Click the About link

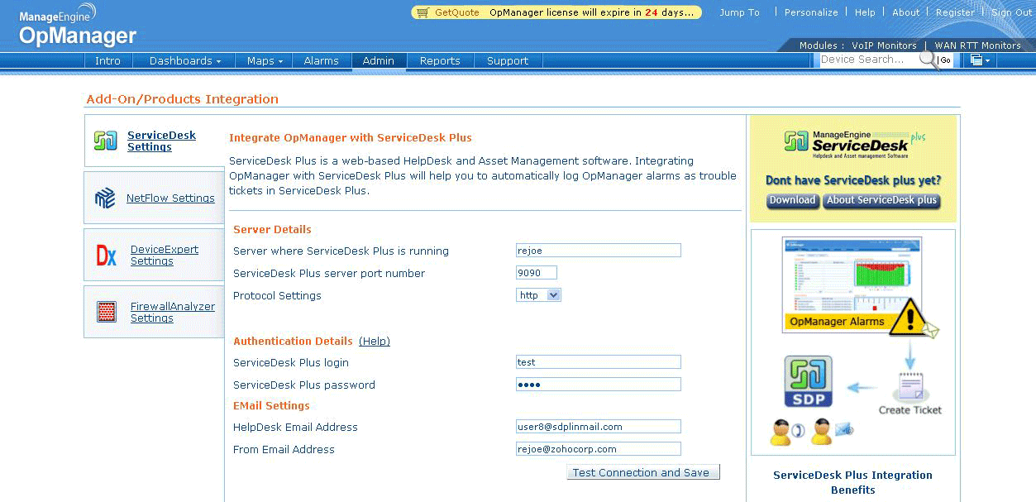(x=905, y=12)
